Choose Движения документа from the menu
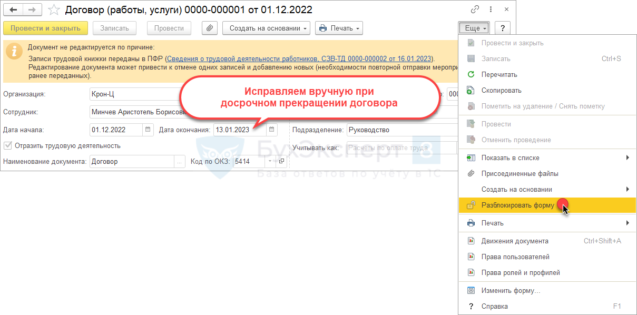Image resolution: width=637 pixels, height=315 pixels. tap(514, 241)
